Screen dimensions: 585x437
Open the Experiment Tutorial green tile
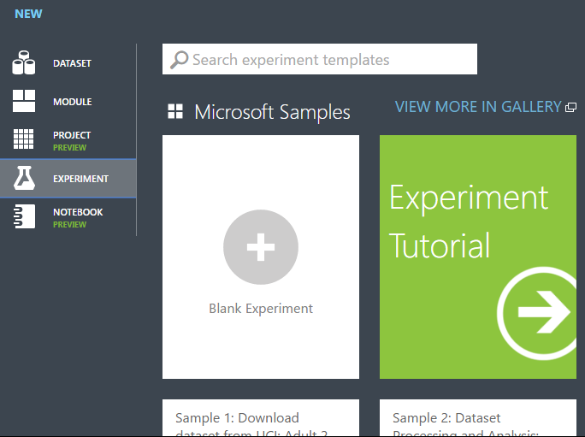click(478, 257)
